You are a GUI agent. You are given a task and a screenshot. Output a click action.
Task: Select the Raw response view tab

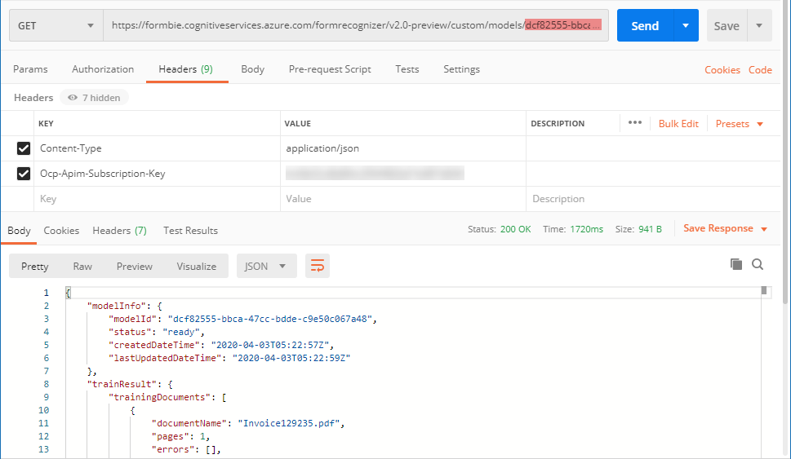(82, 266)
